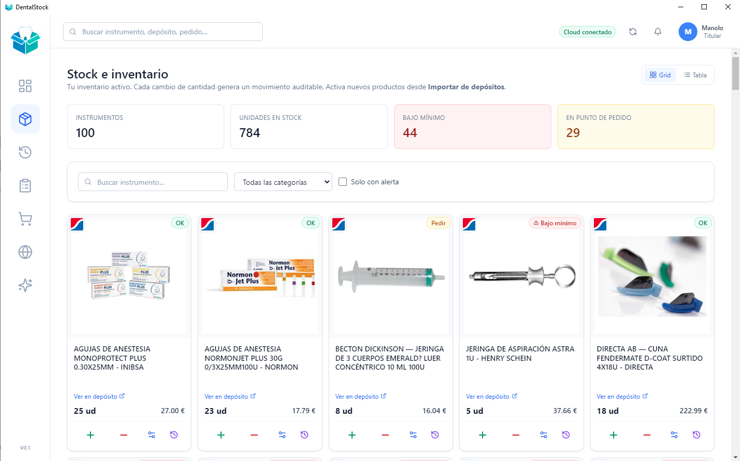The height and width of the screenshot is (461, 740).
Task: Click the global search field in header
Action: coord(163,32)
